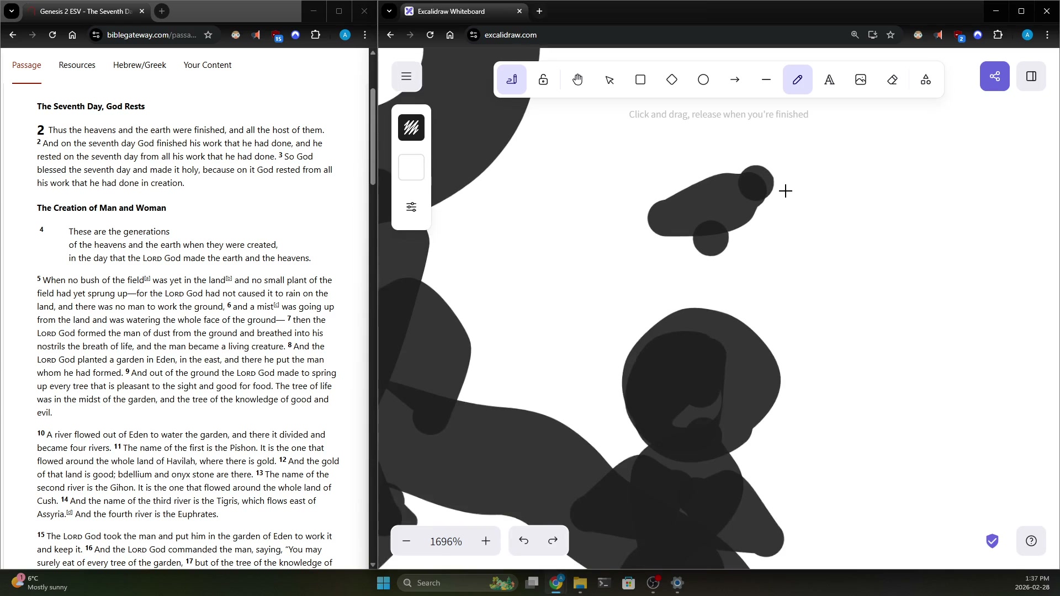The height and width of the screenshot is (596, 1060).
Task: Open the Excalidraw hamburger main menu
Action: tap(406, 76)
